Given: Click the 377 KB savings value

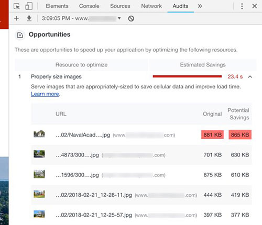Looking at the screenshot, I should [x=240, y=215].
